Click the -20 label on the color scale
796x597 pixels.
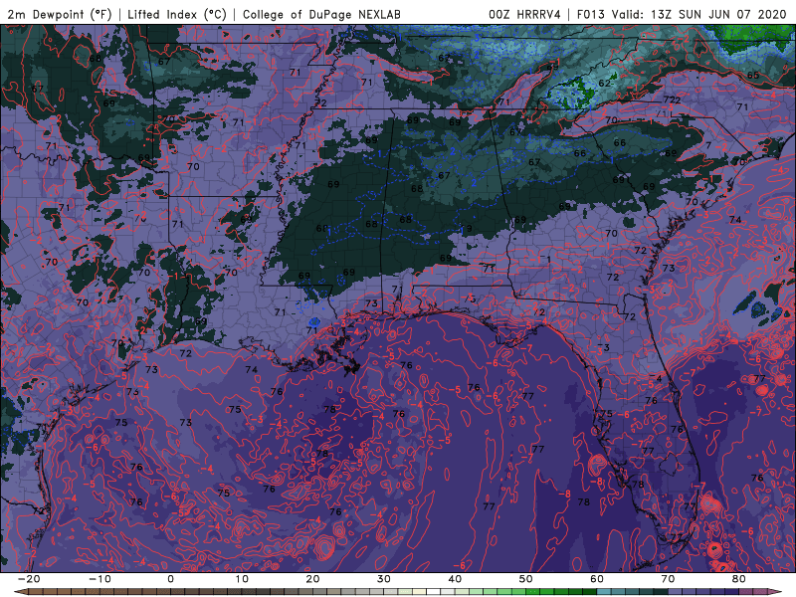pyautogui.click(x=29, y=579)
